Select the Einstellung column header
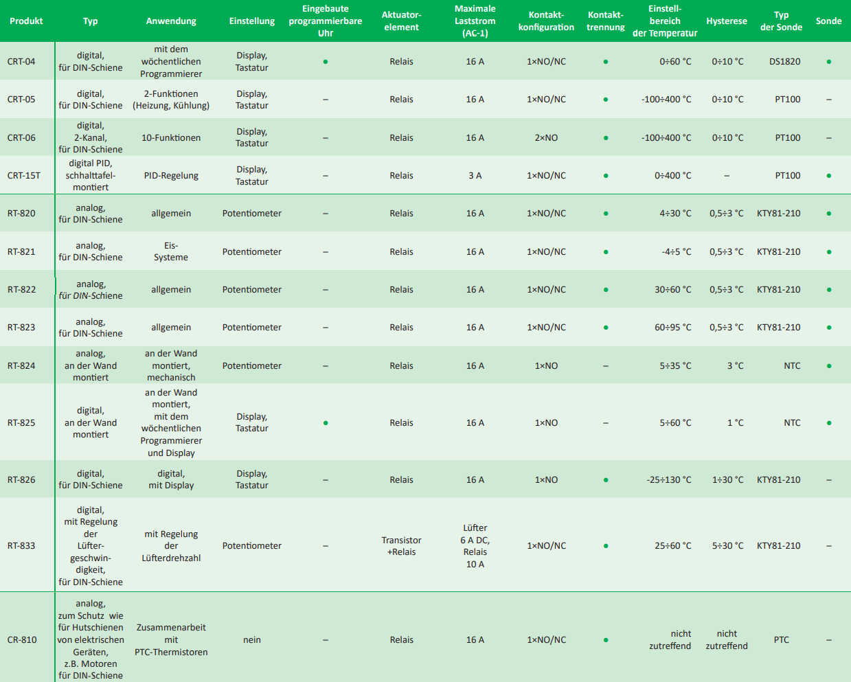Viewport: 851px width, 682px height. click(x=252, y=21)
